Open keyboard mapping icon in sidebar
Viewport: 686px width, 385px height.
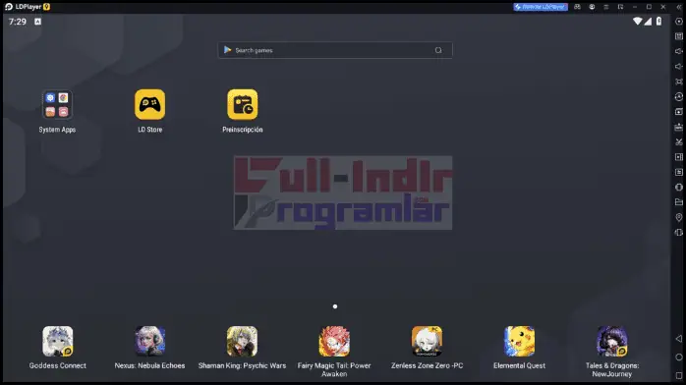(679, 36)
